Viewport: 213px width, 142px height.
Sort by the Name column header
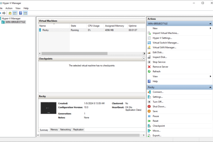(54, 26)
